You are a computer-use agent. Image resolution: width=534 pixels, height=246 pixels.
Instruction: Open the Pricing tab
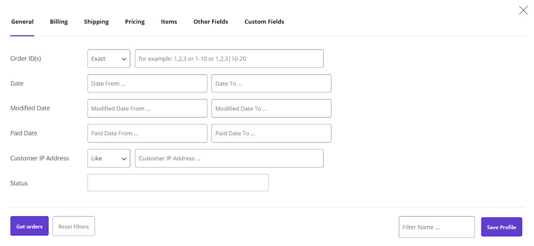(135, 22)
